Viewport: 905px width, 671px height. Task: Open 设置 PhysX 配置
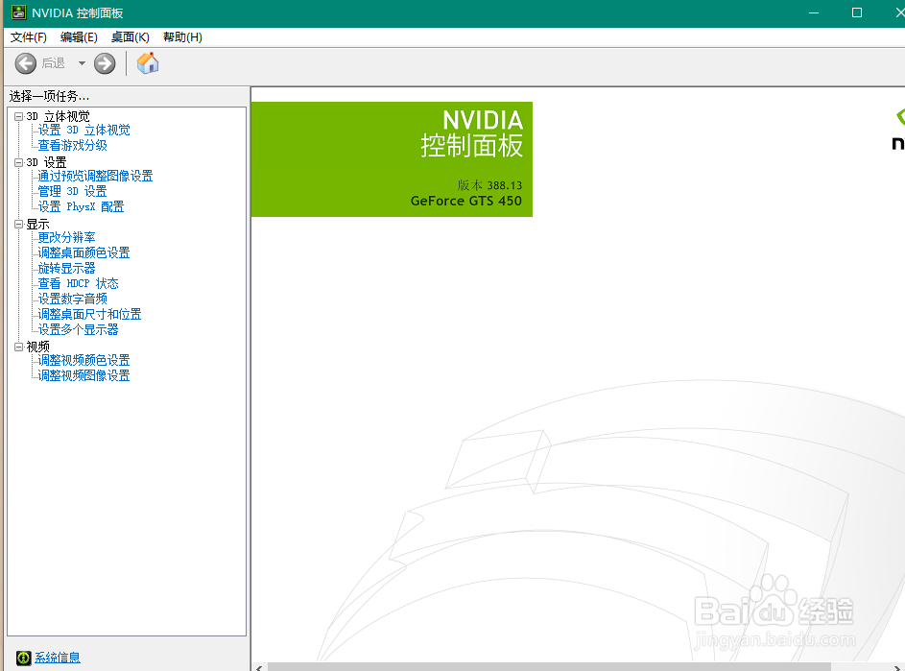coord(81,206)
